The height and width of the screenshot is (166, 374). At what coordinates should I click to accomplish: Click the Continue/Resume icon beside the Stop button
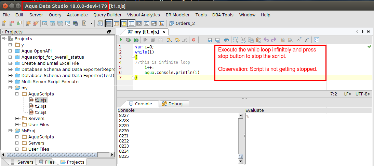145,40
